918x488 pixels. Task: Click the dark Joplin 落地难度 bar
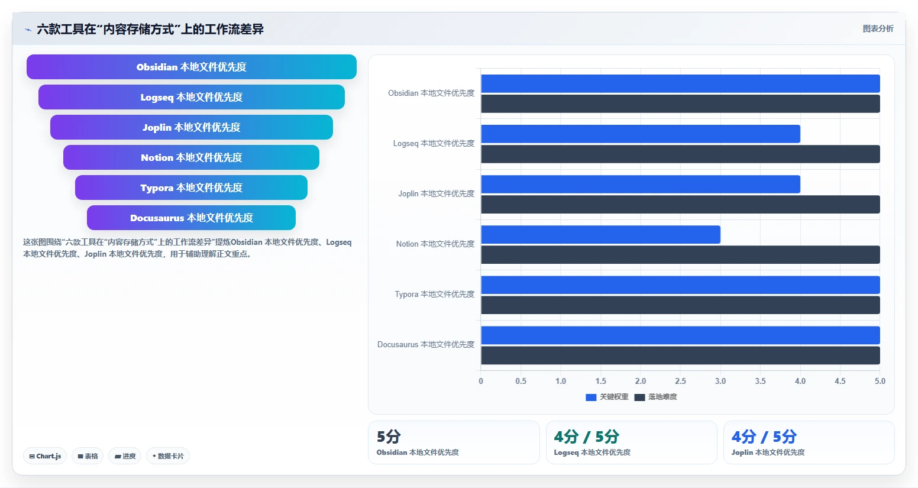click(680, 204)
